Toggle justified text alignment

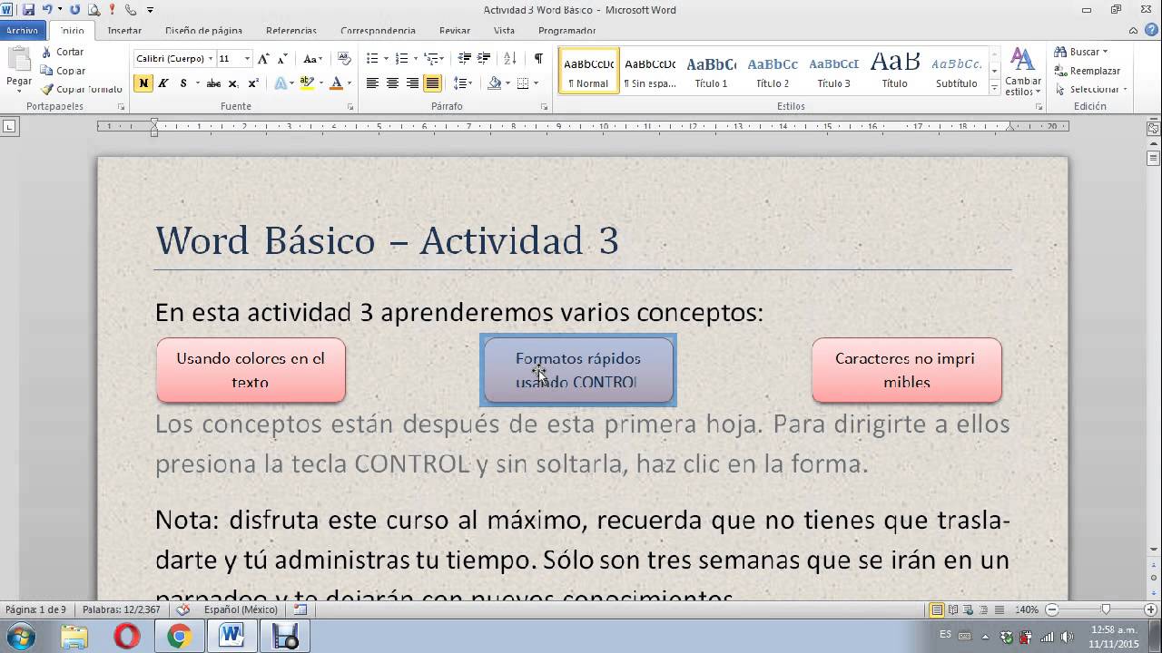click(432, 83)
